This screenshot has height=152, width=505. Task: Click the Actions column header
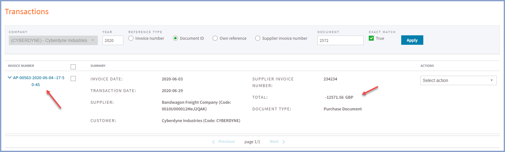click(x=427, y=66)
